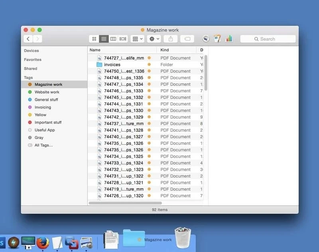Toggle list view in toolbar

click(104, 39)
